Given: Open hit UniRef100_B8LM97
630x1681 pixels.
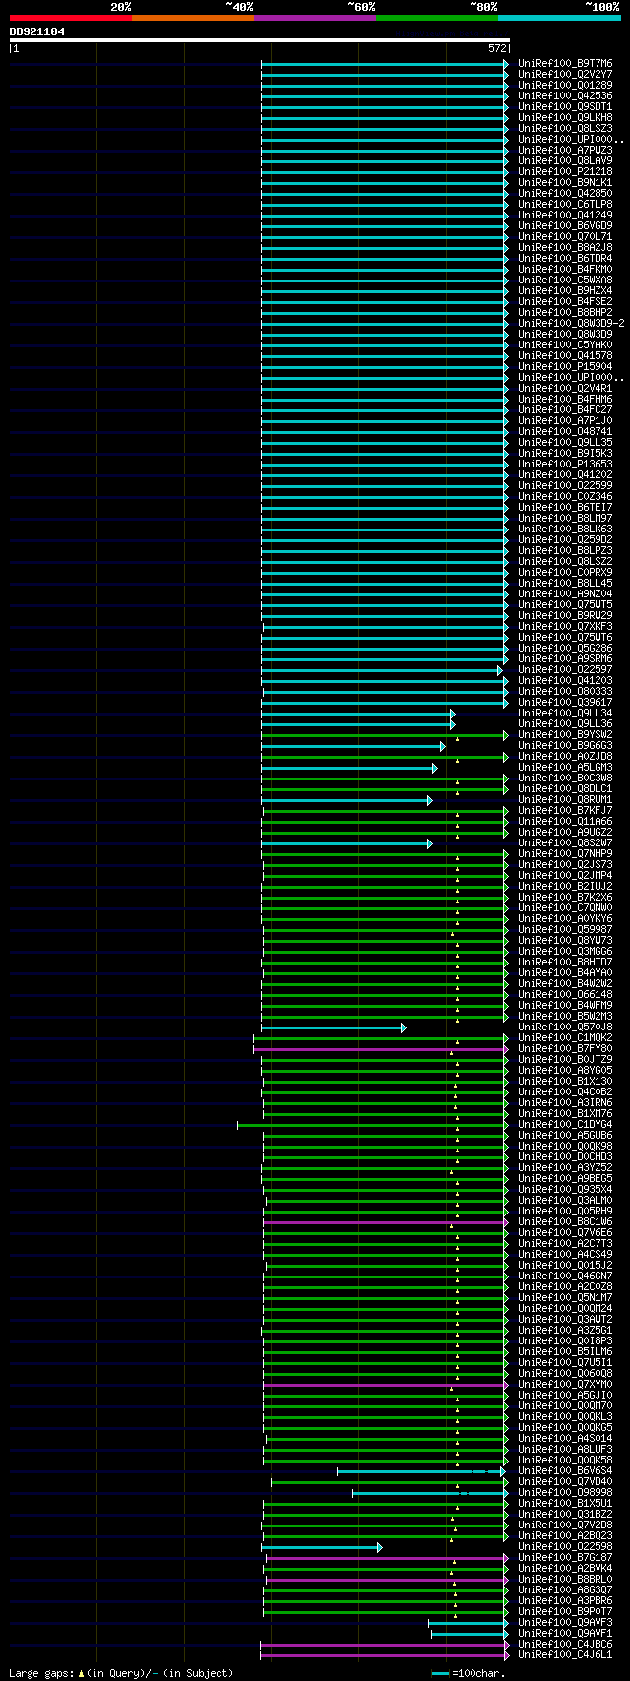Looking at the screenshot, I should [x=565, y=519].
